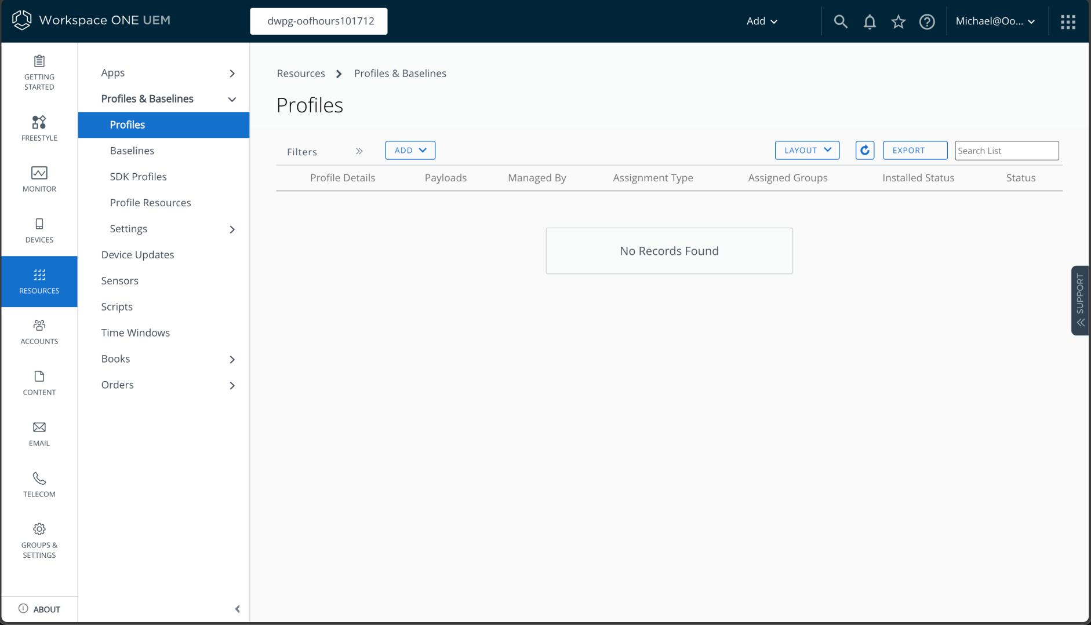Open the global search magnifier icon

pyautogui.click(x=840, y=21)
